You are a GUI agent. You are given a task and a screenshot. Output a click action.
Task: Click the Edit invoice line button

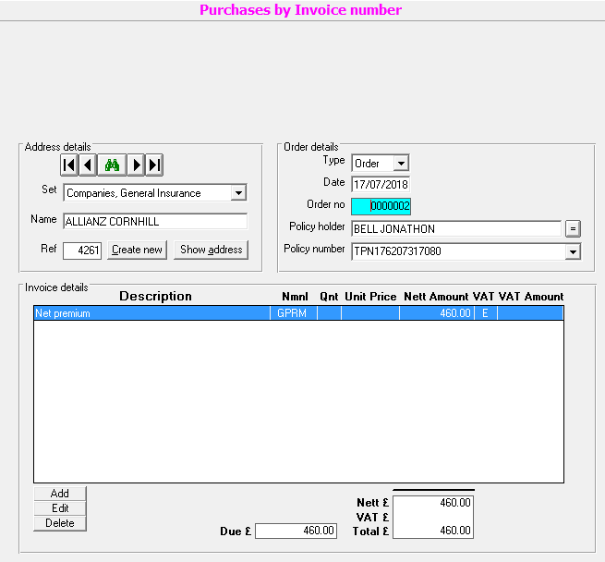[60, 508]
